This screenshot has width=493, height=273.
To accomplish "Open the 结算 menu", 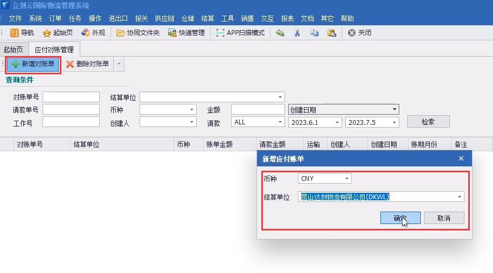I will point(208,18).
